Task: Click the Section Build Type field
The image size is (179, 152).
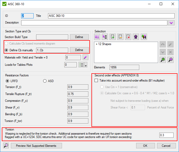Action: coord(52,37)
